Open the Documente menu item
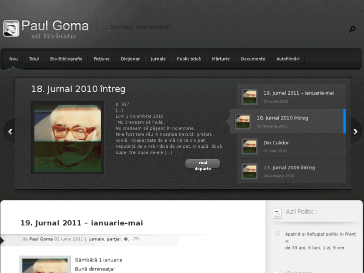 click(x=253, y=59)
